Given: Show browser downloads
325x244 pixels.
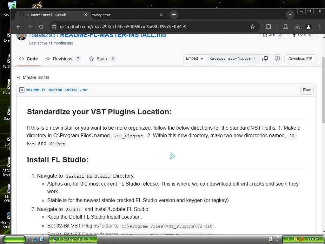Looking at the screenshot, I should [x=297, y=27].
